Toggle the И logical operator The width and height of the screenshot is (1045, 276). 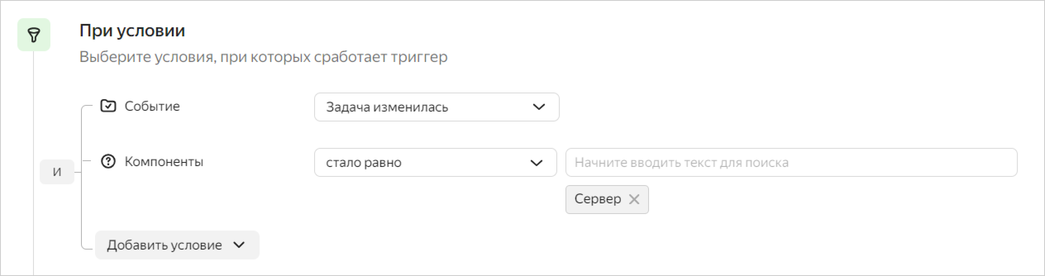pos(57,172)
